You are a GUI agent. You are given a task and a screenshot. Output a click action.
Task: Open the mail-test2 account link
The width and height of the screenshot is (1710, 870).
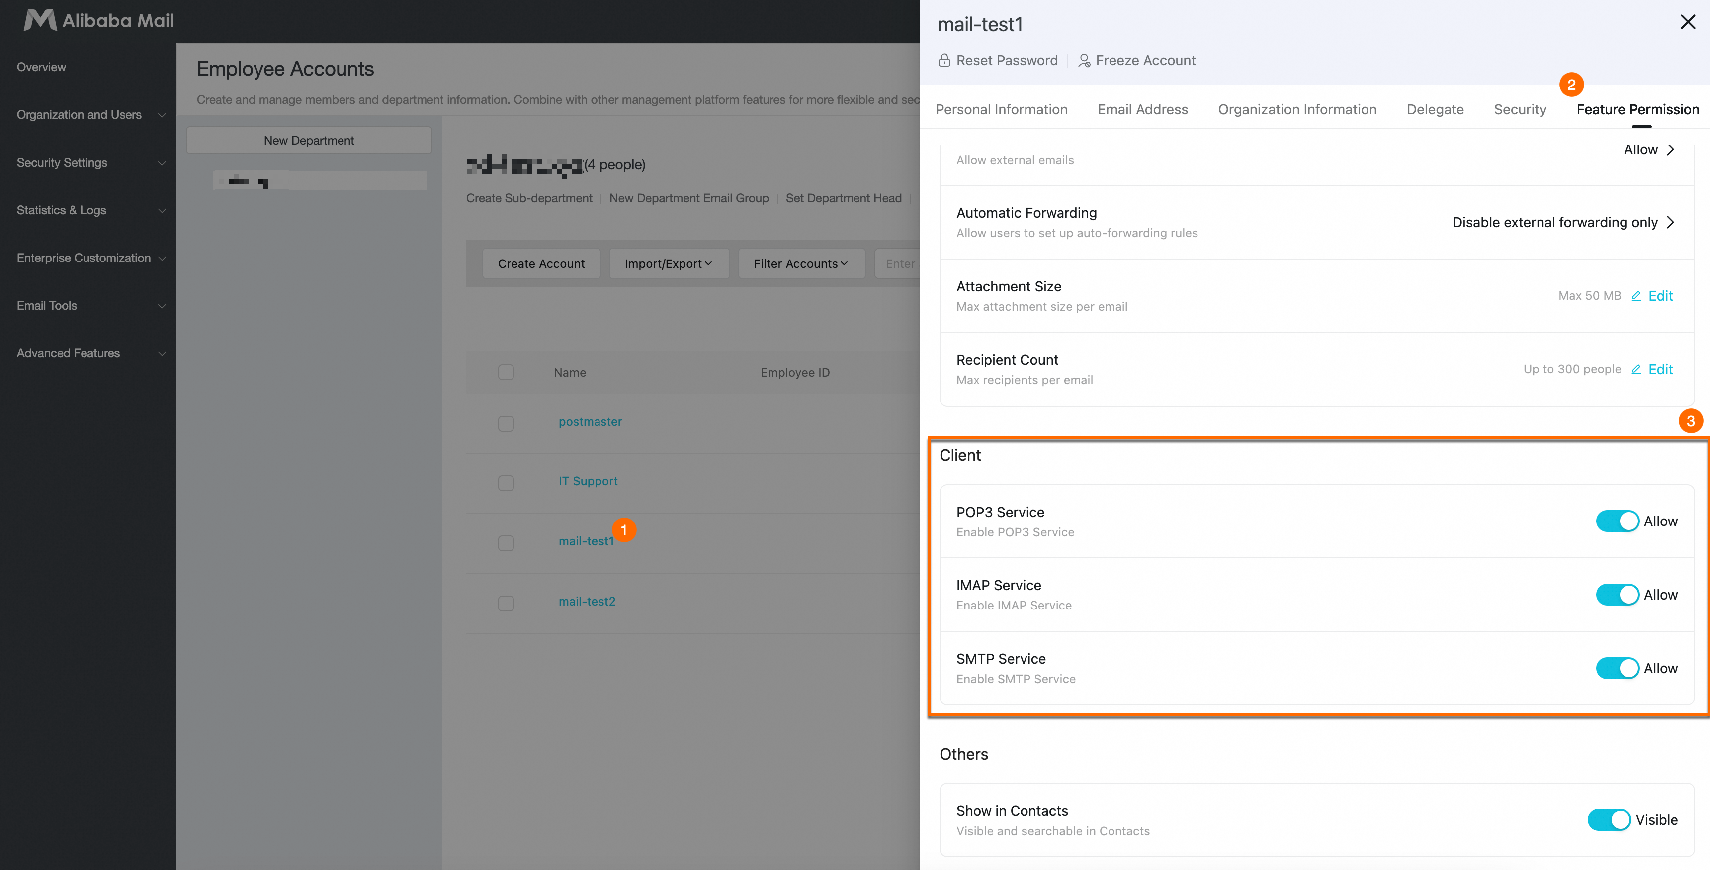(x=587, y=601)
